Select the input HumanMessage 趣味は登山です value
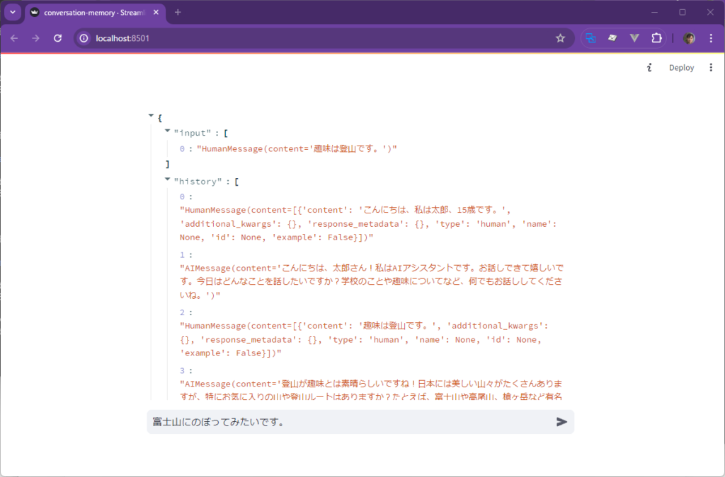Screen dimensions: 725x477 point(297,149)
